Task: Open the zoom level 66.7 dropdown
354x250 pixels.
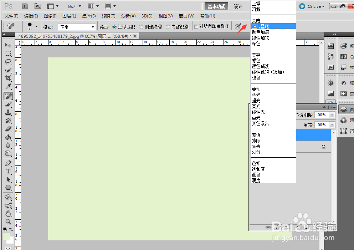Action: click(80, 6)
